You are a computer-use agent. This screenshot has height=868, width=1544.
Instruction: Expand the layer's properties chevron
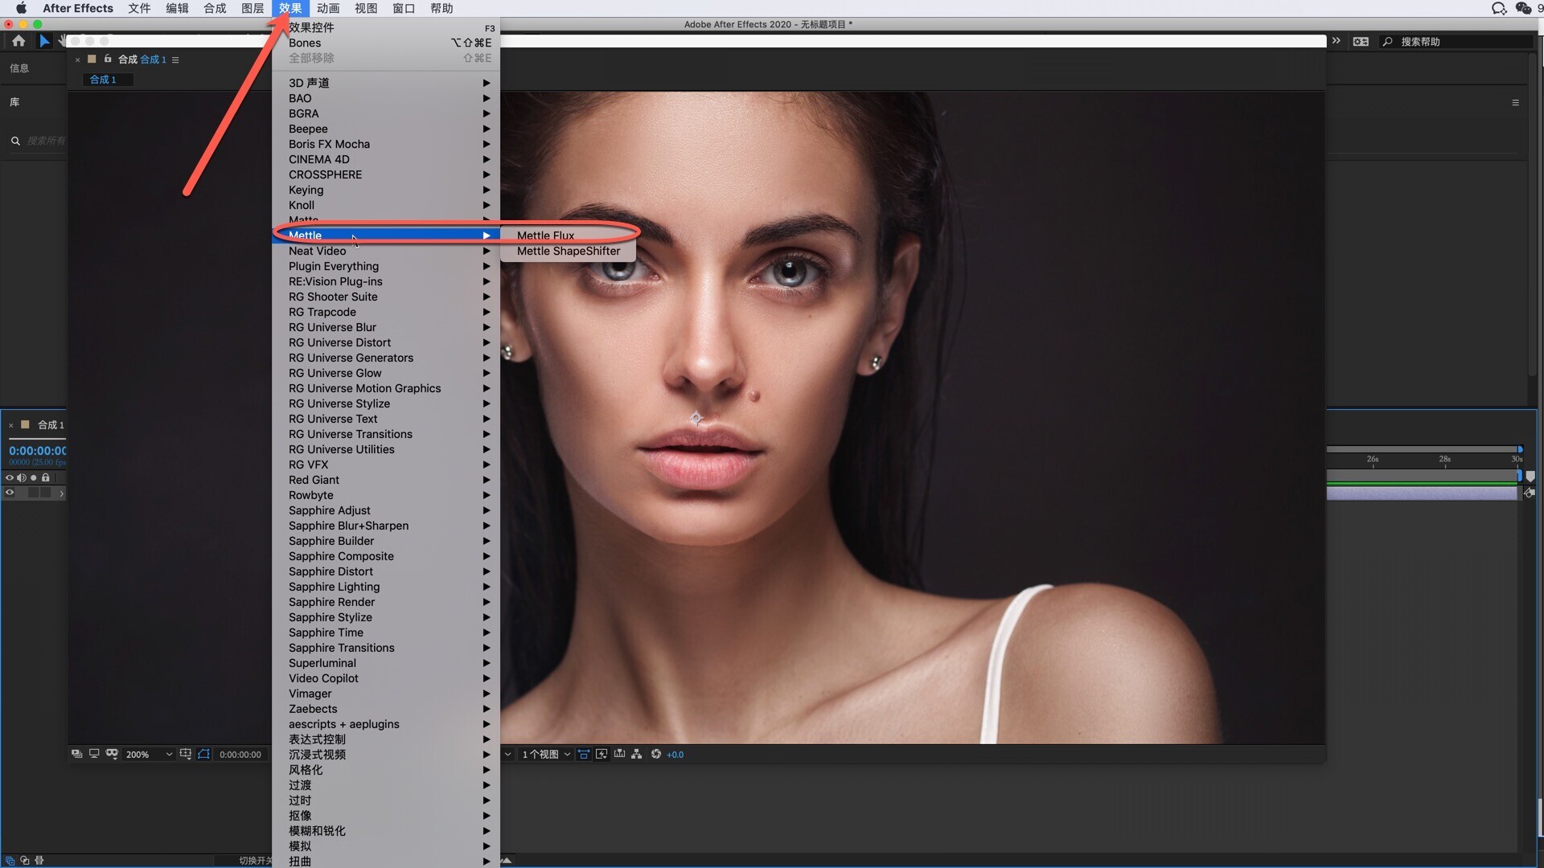(61, 493)
